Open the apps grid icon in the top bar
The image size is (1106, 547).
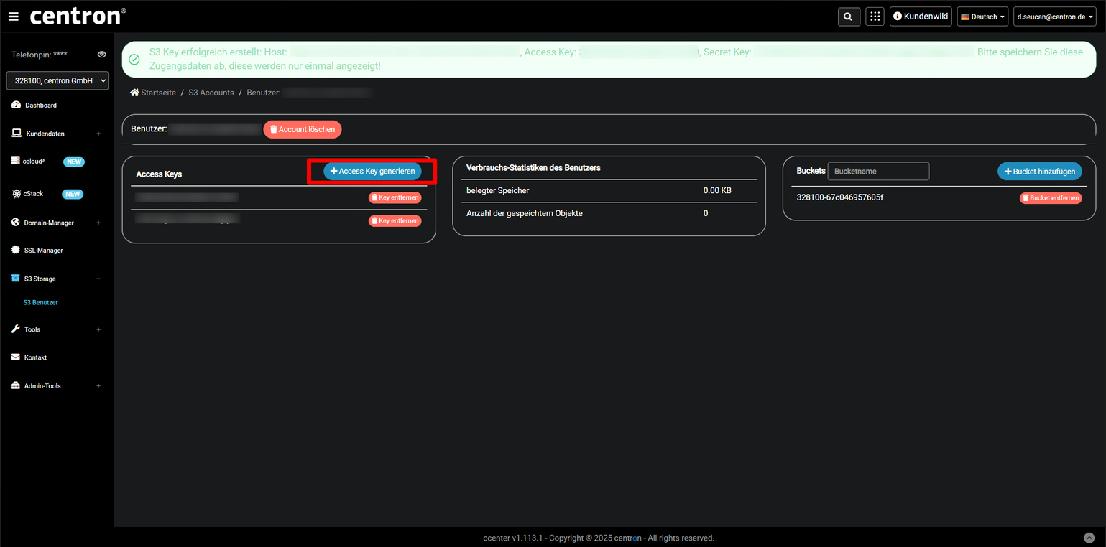coord(875,16)
